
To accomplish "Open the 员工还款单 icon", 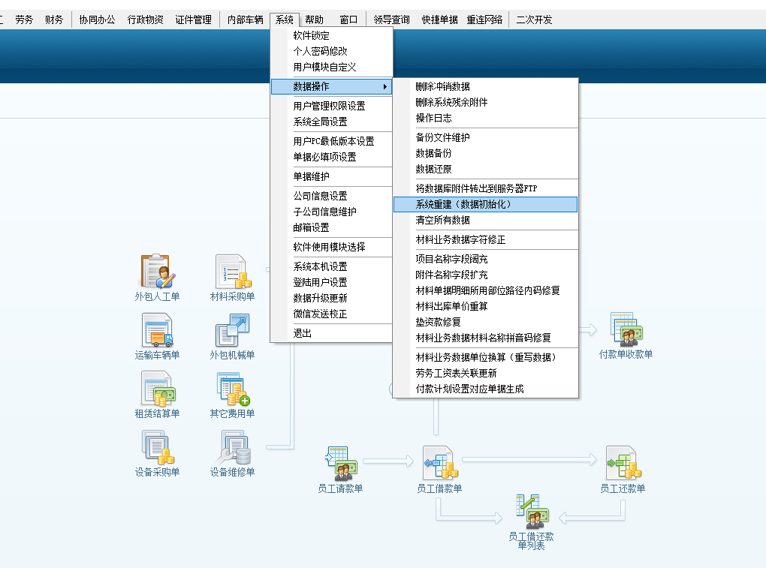I will click(x=623, y=464).
